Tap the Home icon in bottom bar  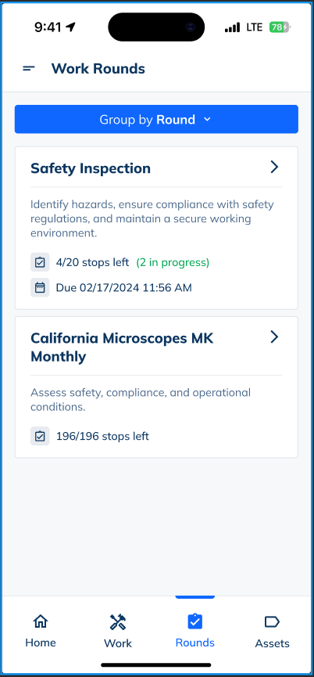point(41,621)
